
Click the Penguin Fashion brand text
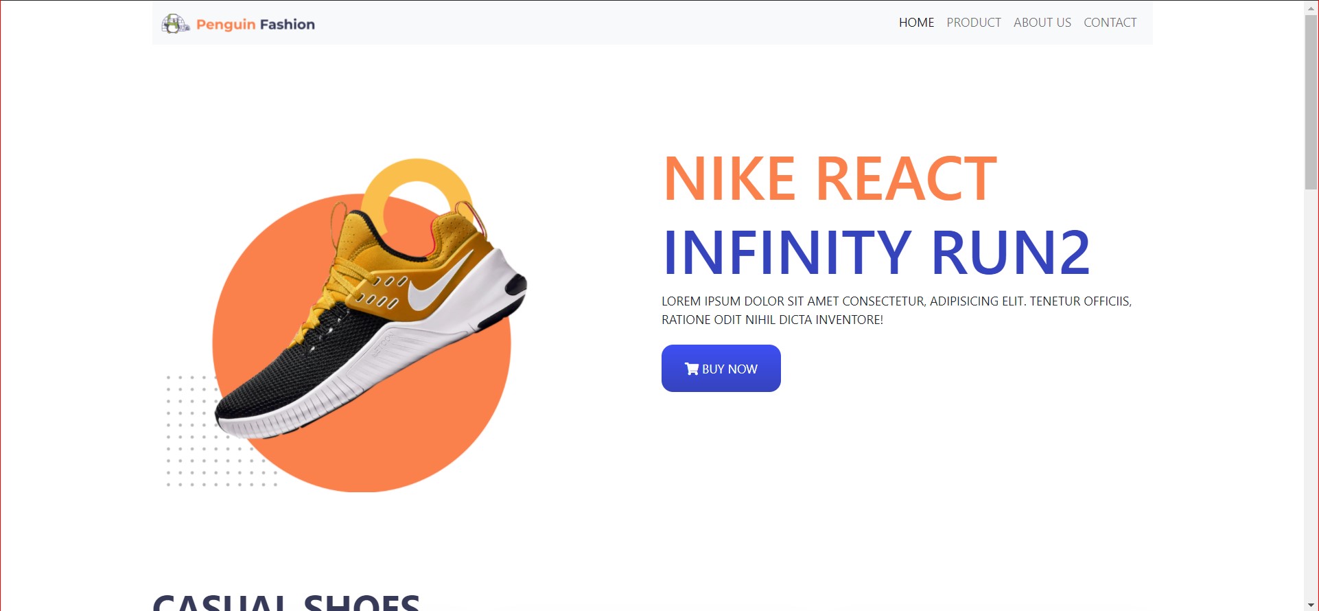[x=255, y=25]
